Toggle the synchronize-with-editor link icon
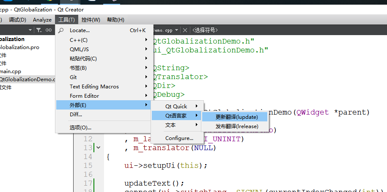 coord(49,30)
